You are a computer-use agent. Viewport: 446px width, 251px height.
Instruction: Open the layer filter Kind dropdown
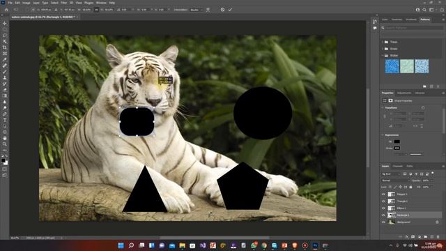pos(391,174)
